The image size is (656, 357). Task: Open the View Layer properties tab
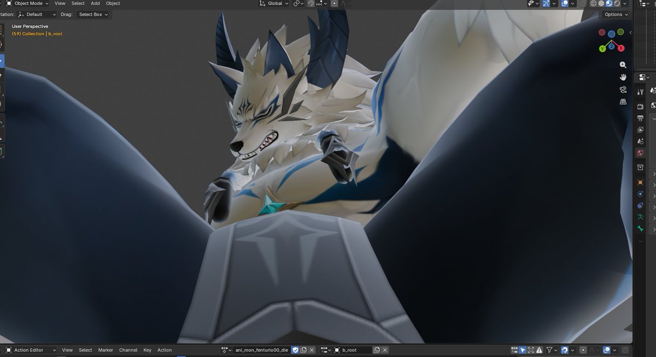tap(640, 130)
